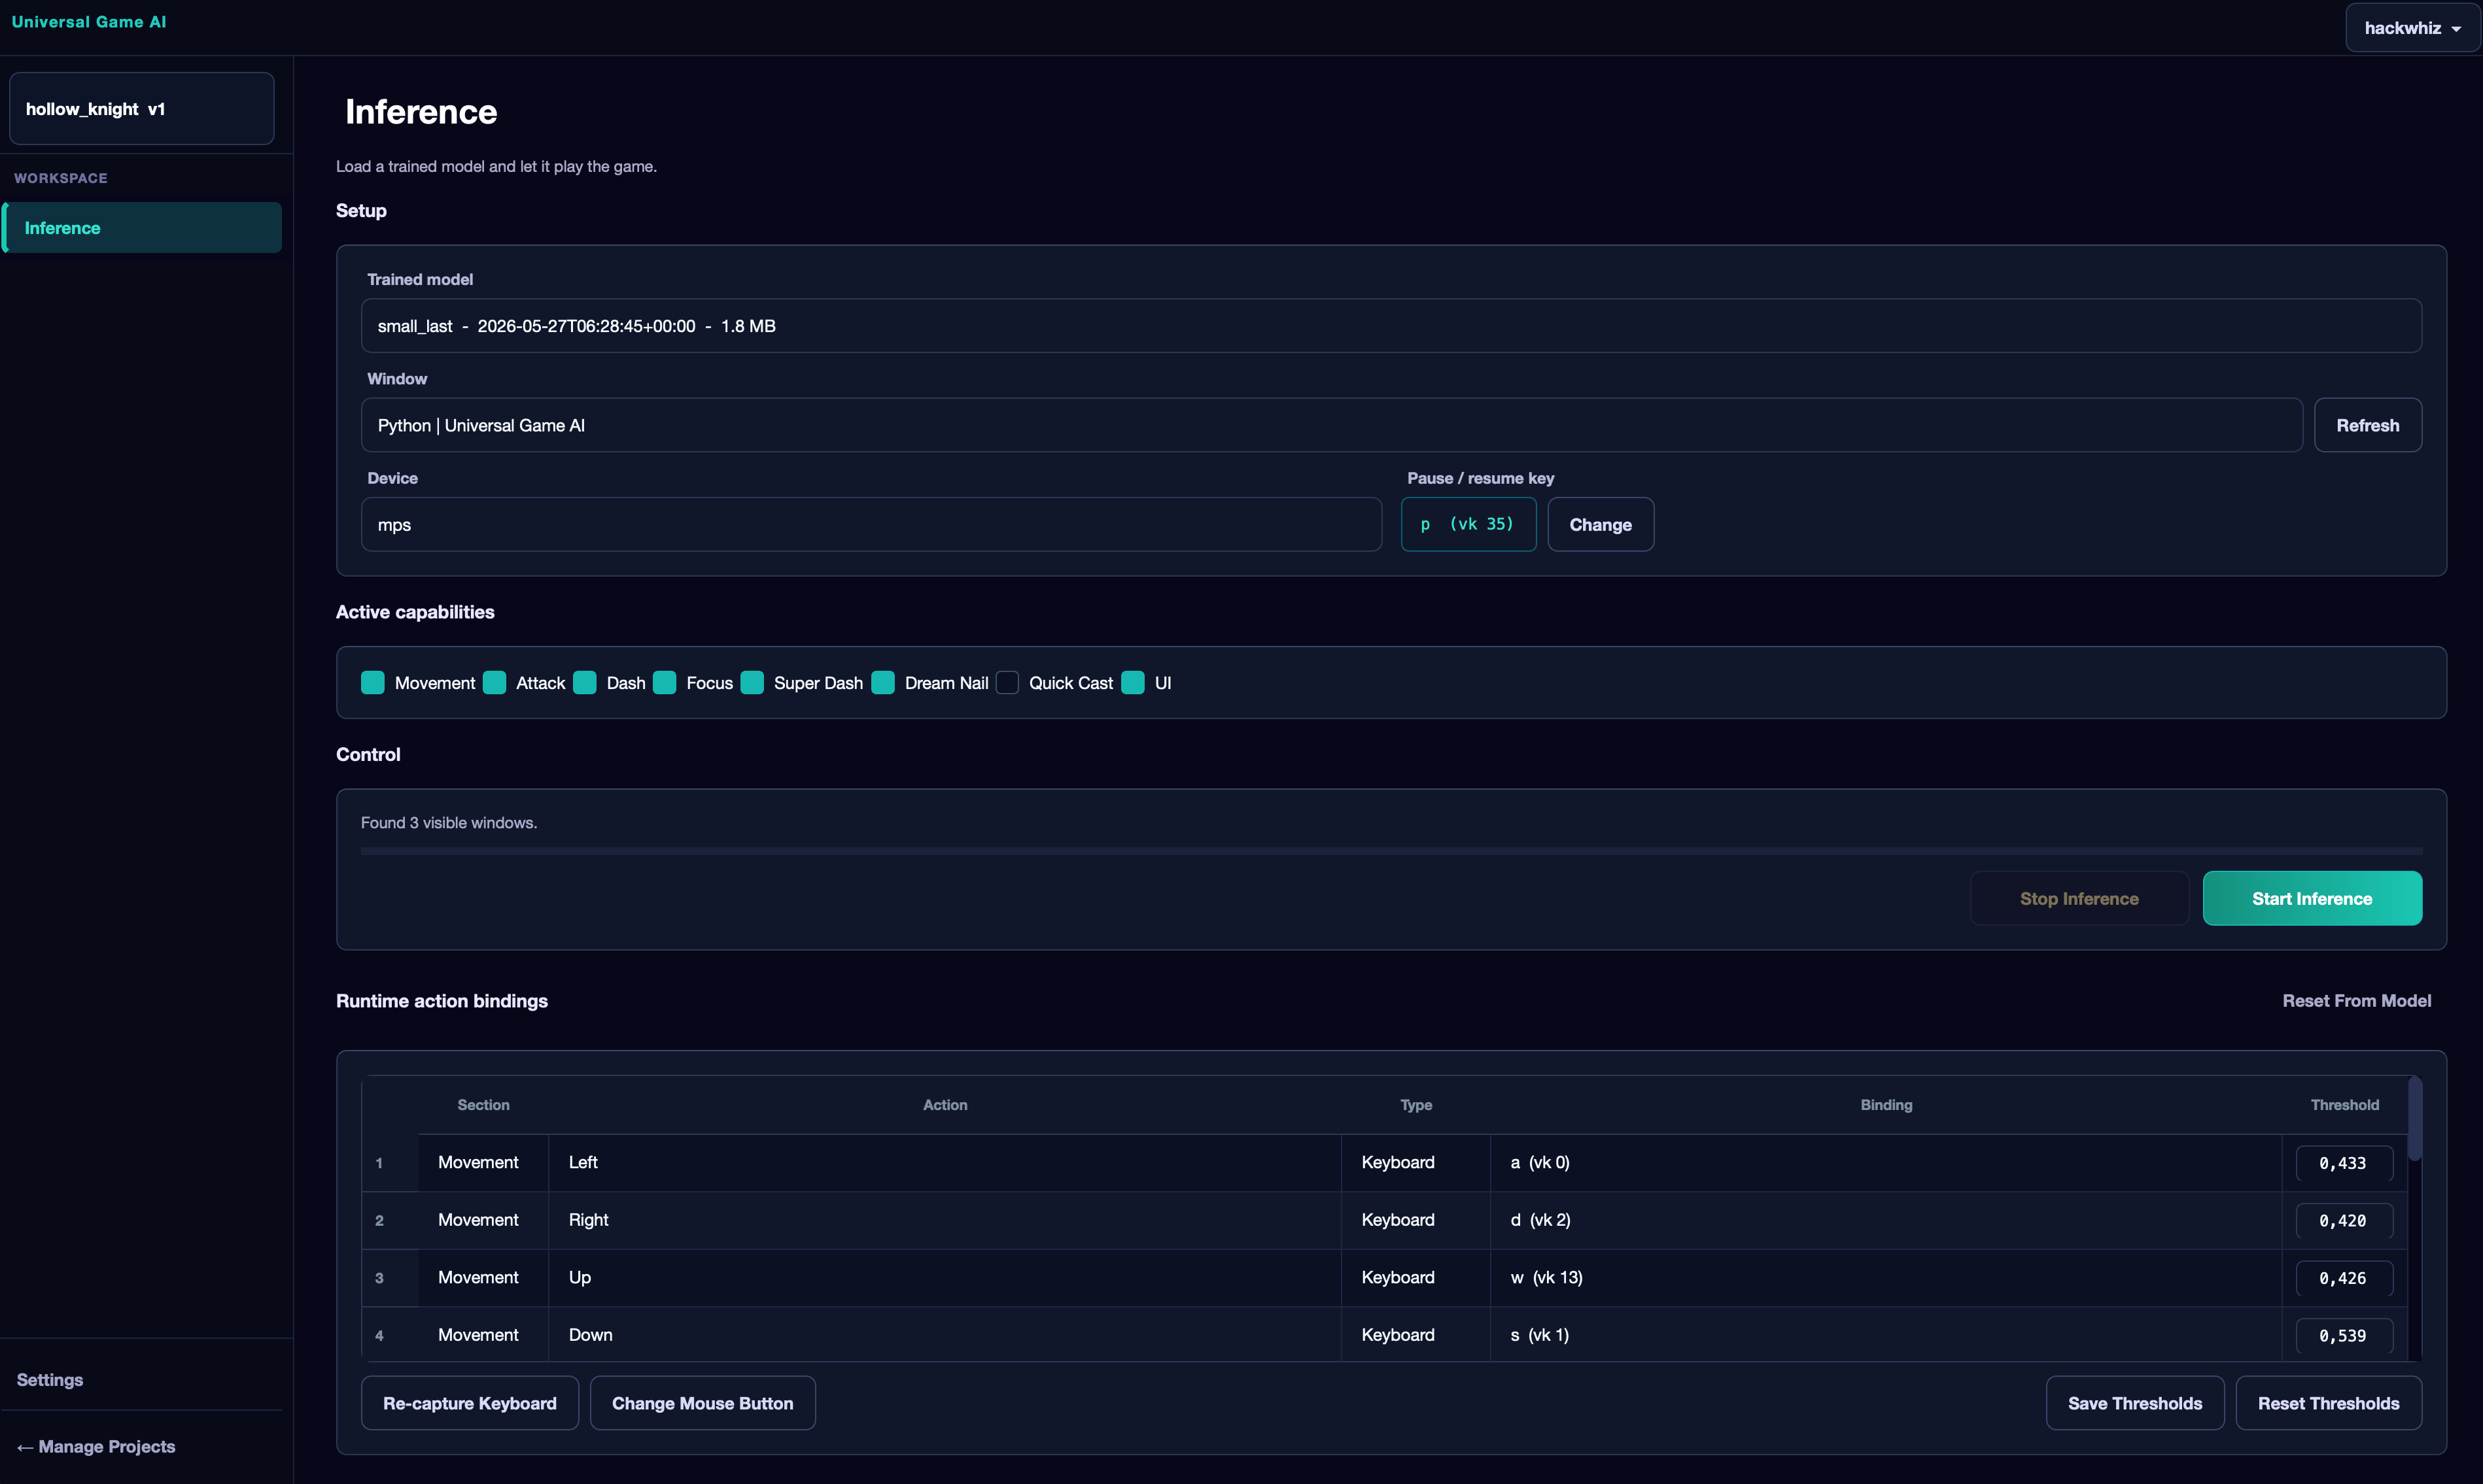This screenshot has height=1484, width=2483.
Task: Toggle the Focus capability checkbox
Action: 665,682
